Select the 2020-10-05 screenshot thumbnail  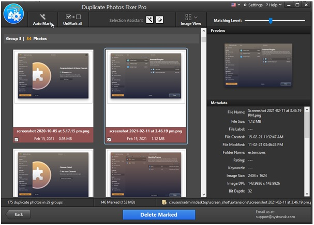pyautogui.click(x=53, y=76)
